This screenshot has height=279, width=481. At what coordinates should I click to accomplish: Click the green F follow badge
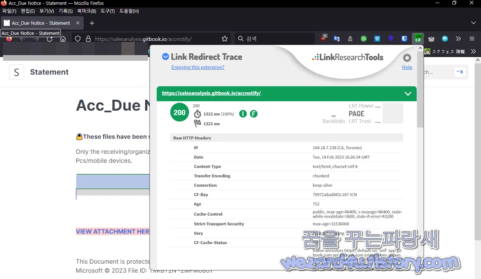coord(254,114)
